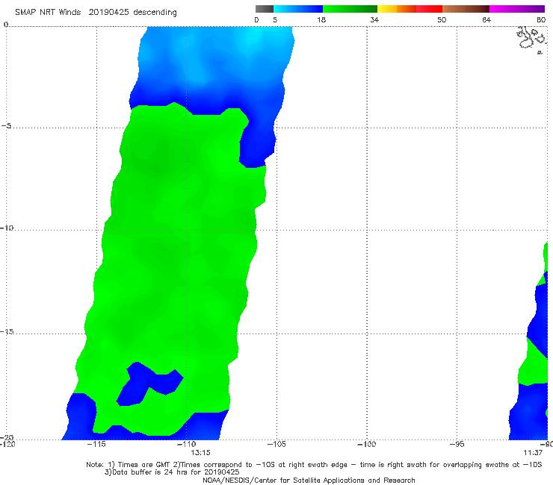Click the longitude label '-100'
The width and height of the screenshot is (553, 485).
[366, 444]
